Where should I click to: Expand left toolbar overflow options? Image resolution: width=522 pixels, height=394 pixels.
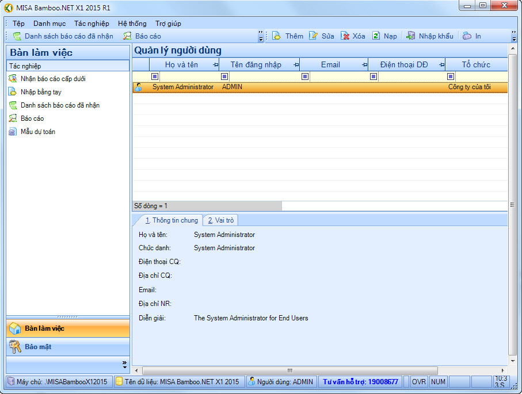click(261, 36)
